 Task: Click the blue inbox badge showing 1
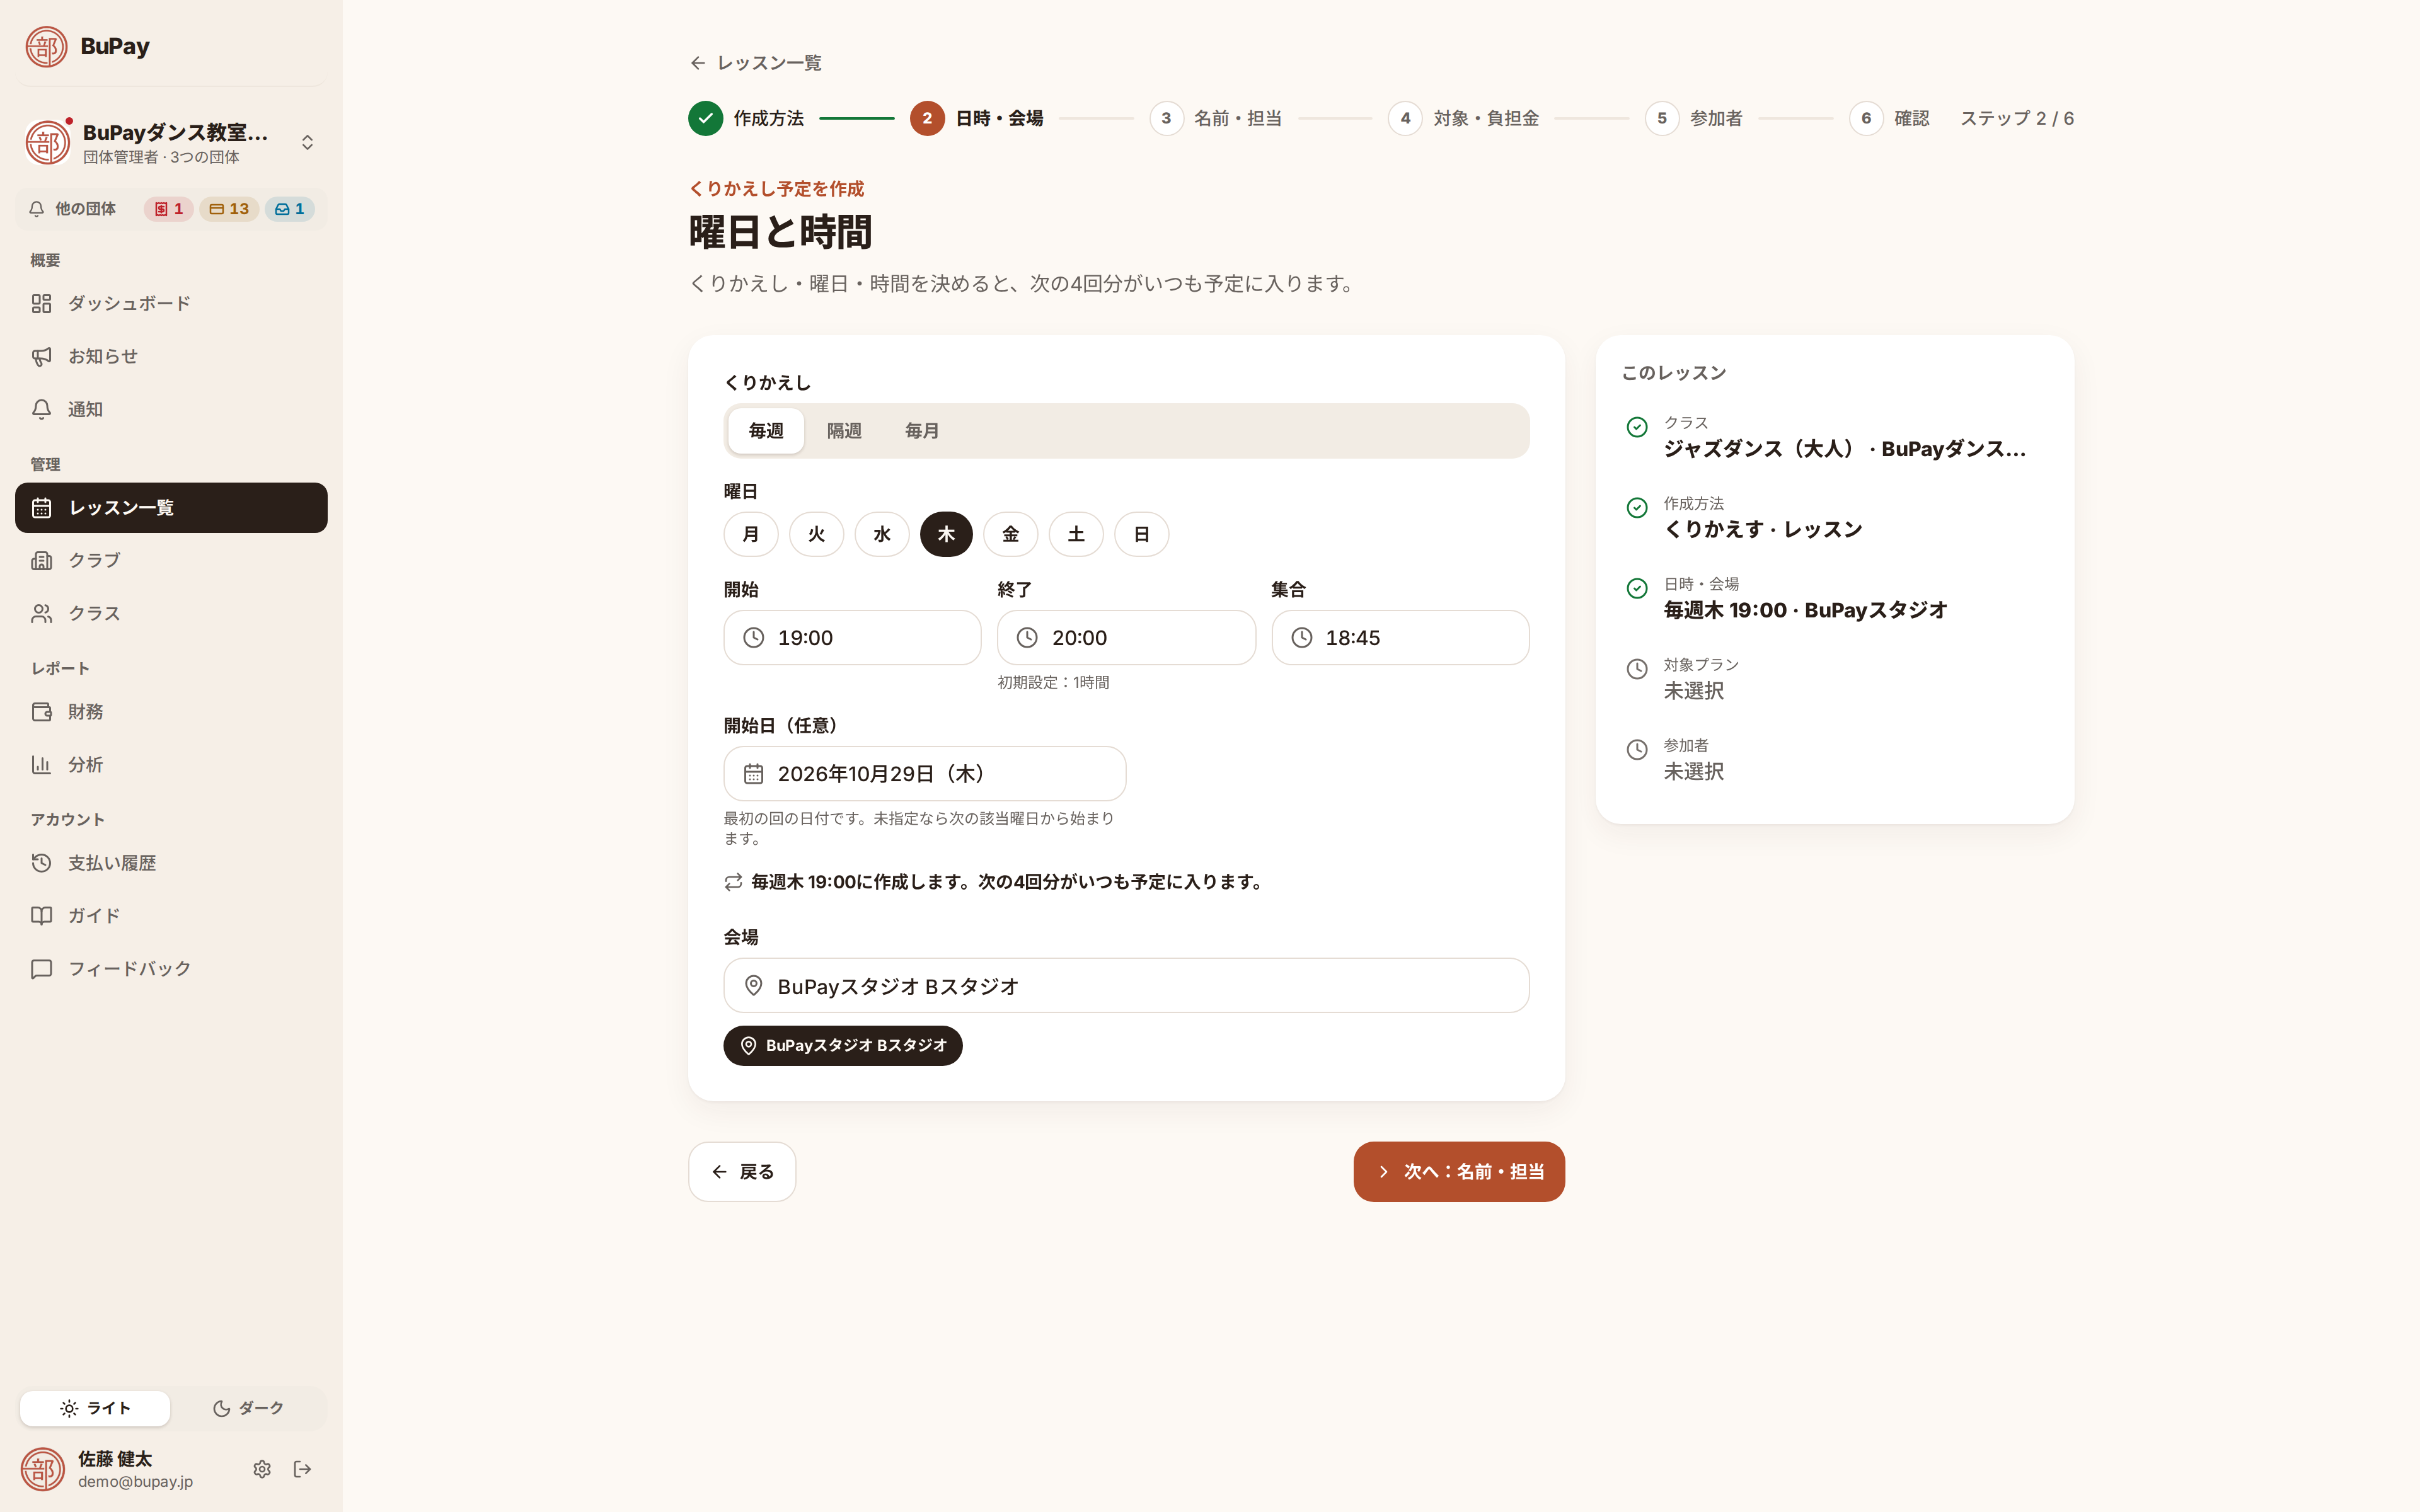point(290,209)
